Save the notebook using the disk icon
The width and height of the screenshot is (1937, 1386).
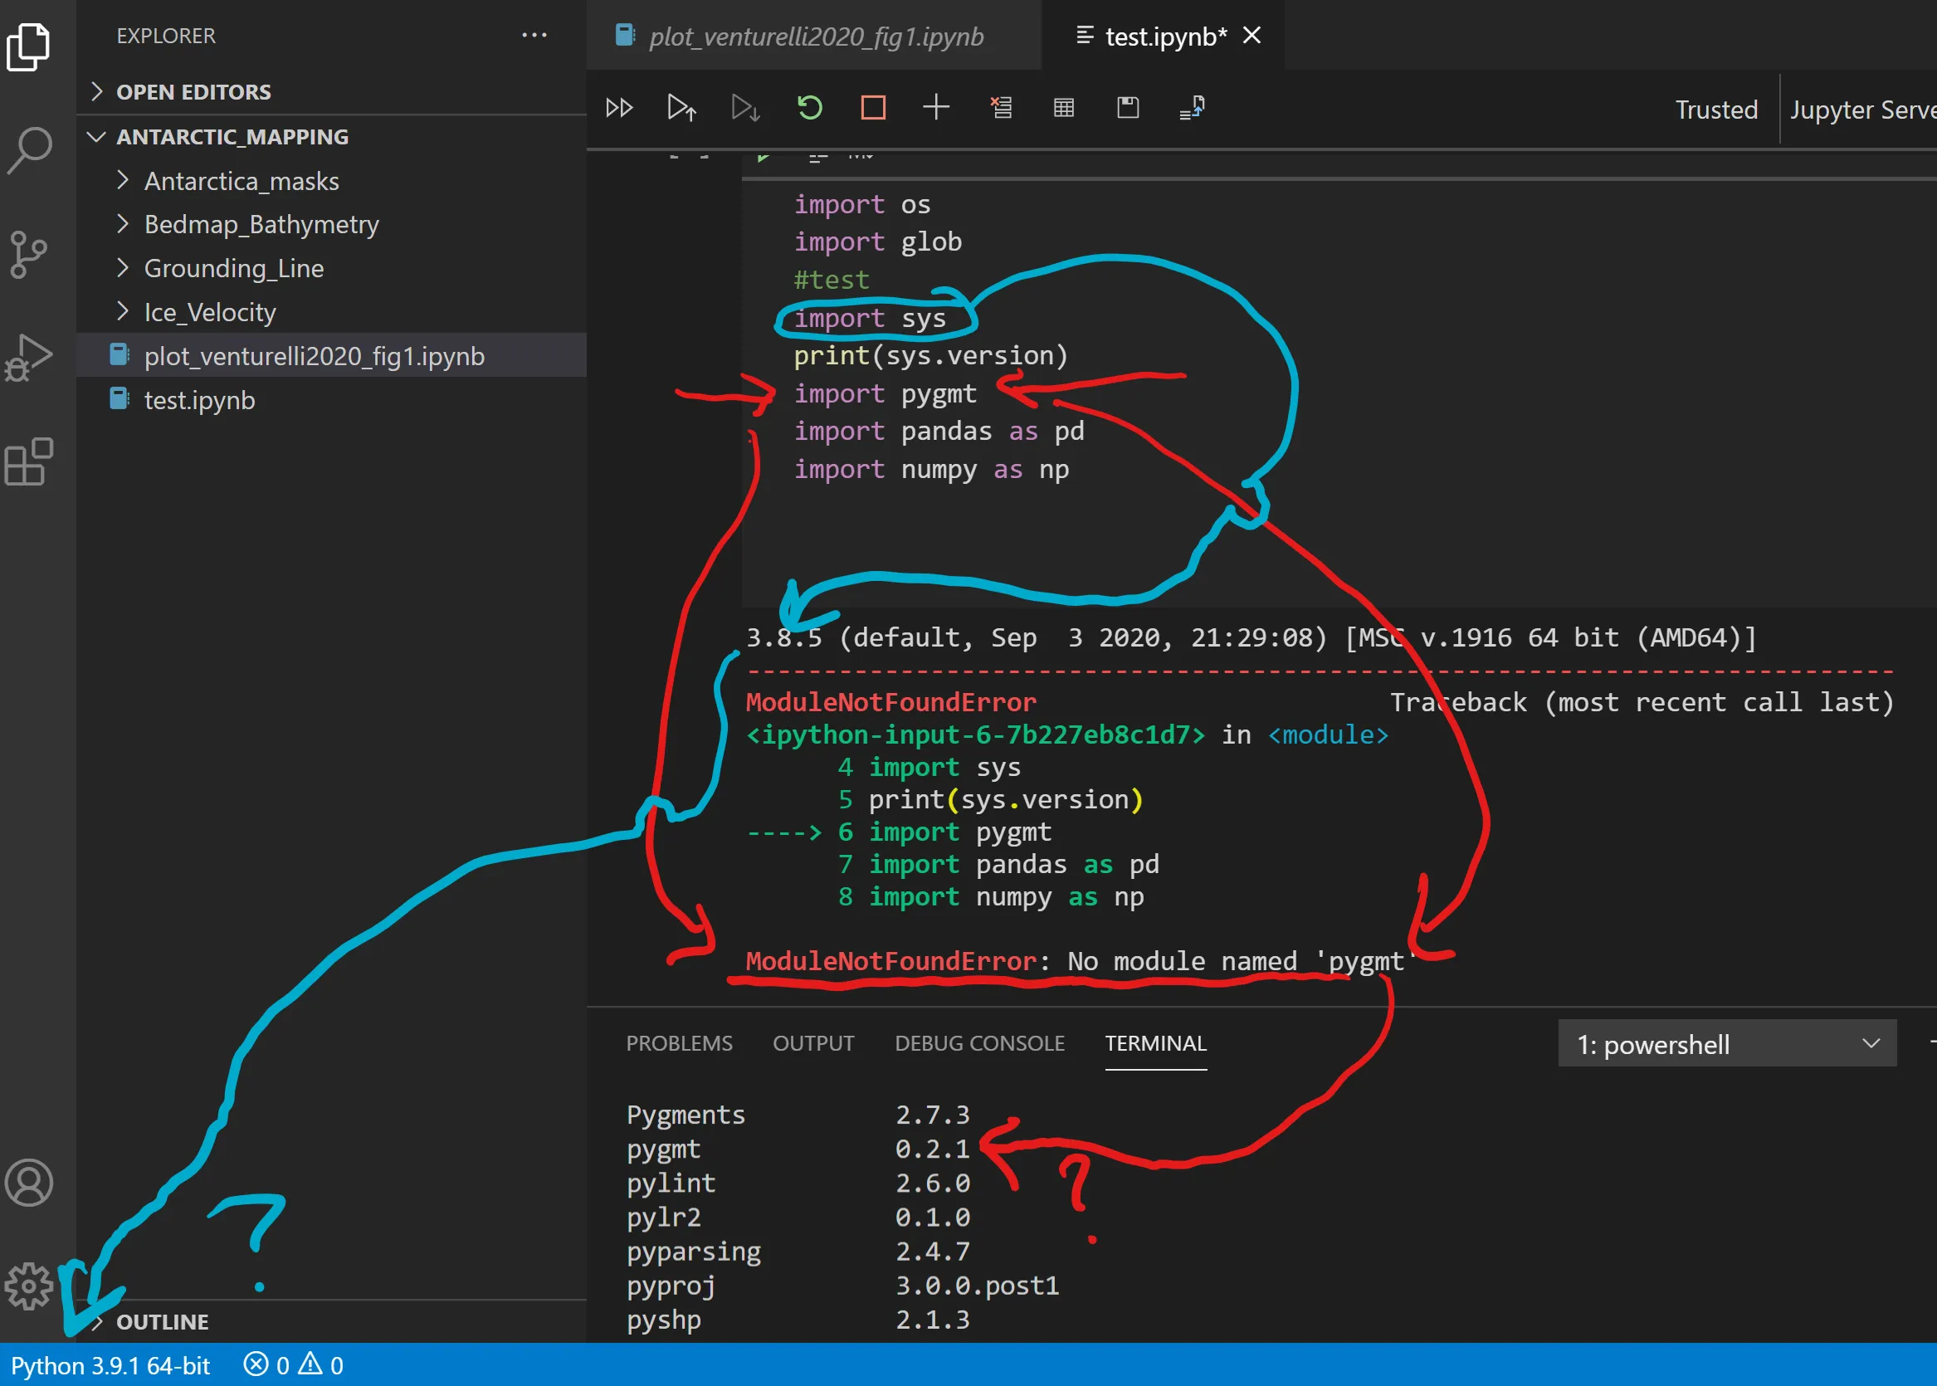coord(1127,108)
